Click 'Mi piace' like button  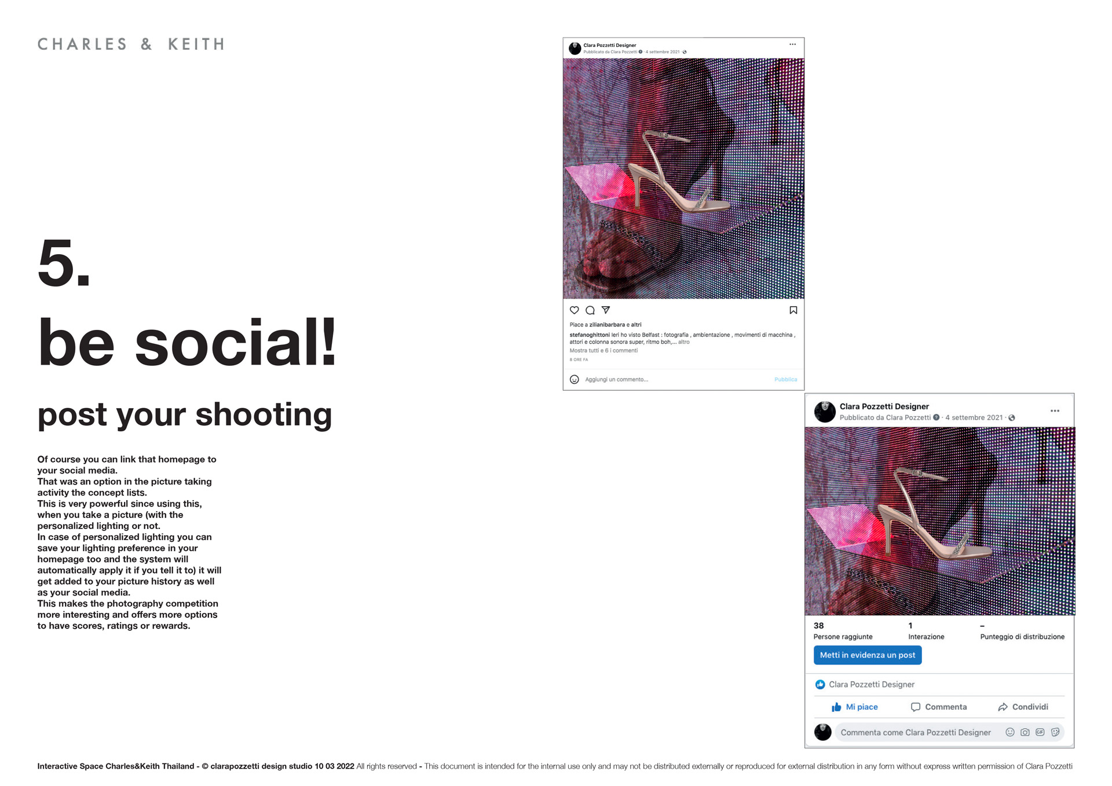click(x=854, y=707)
